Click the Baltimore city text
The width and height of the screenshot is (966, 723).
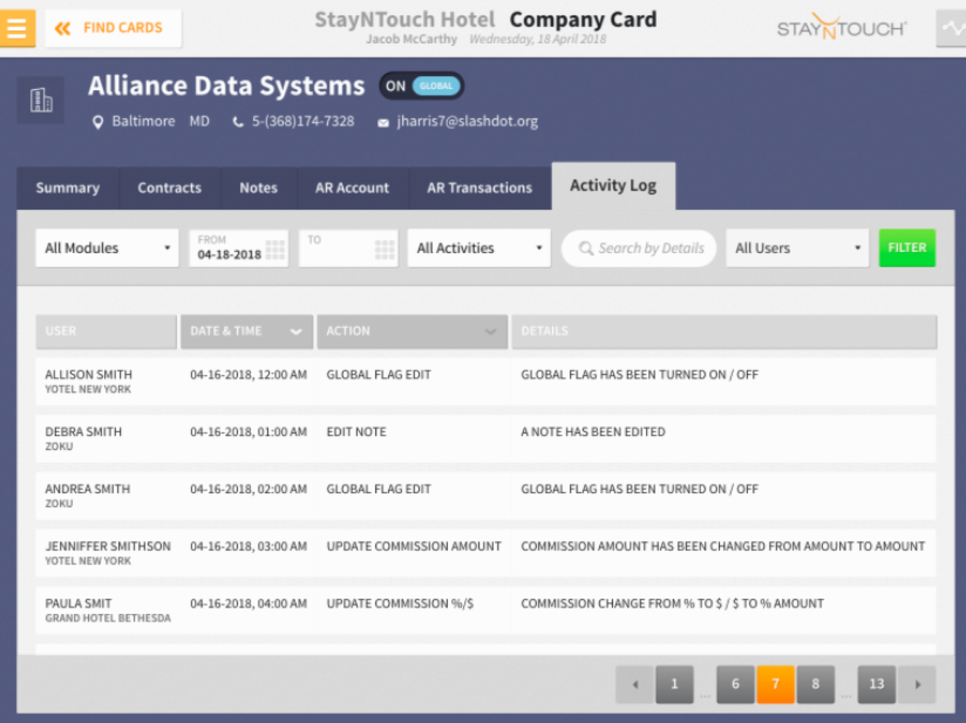pos(144,121)
